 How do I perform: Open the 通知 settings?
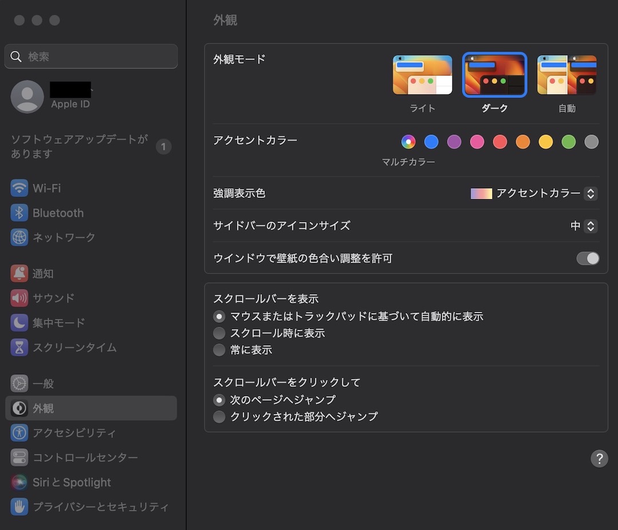pyautogui.click(x=43, y=273)
